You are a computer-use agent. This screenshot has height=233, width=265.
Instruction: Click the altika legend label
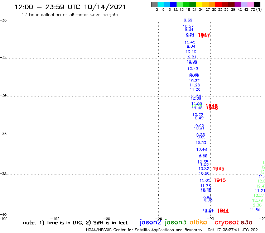(198, 222)
